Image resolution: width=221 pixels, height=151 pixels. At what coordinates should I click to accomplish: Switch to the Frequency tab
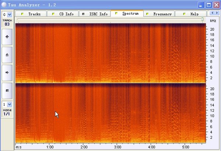[x=159, y=14]
